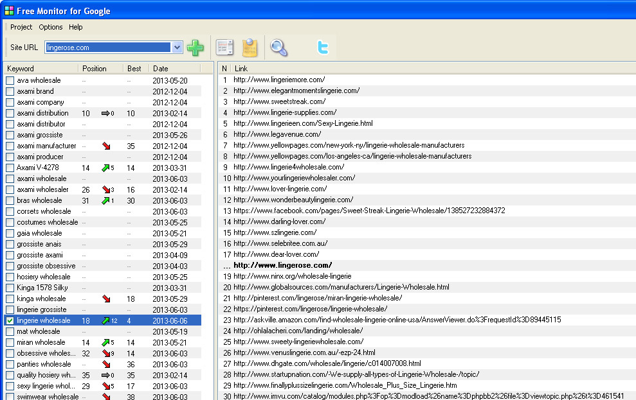The height and width of the screenshot is (400, 636).
Task: Sort by the Best column header
Action: click(x=136, y=69)
